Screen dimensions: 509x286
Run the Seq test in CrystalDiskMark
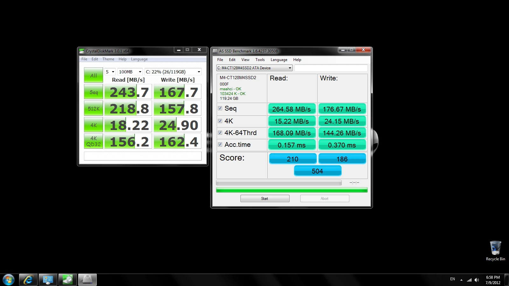pos(94,92)
